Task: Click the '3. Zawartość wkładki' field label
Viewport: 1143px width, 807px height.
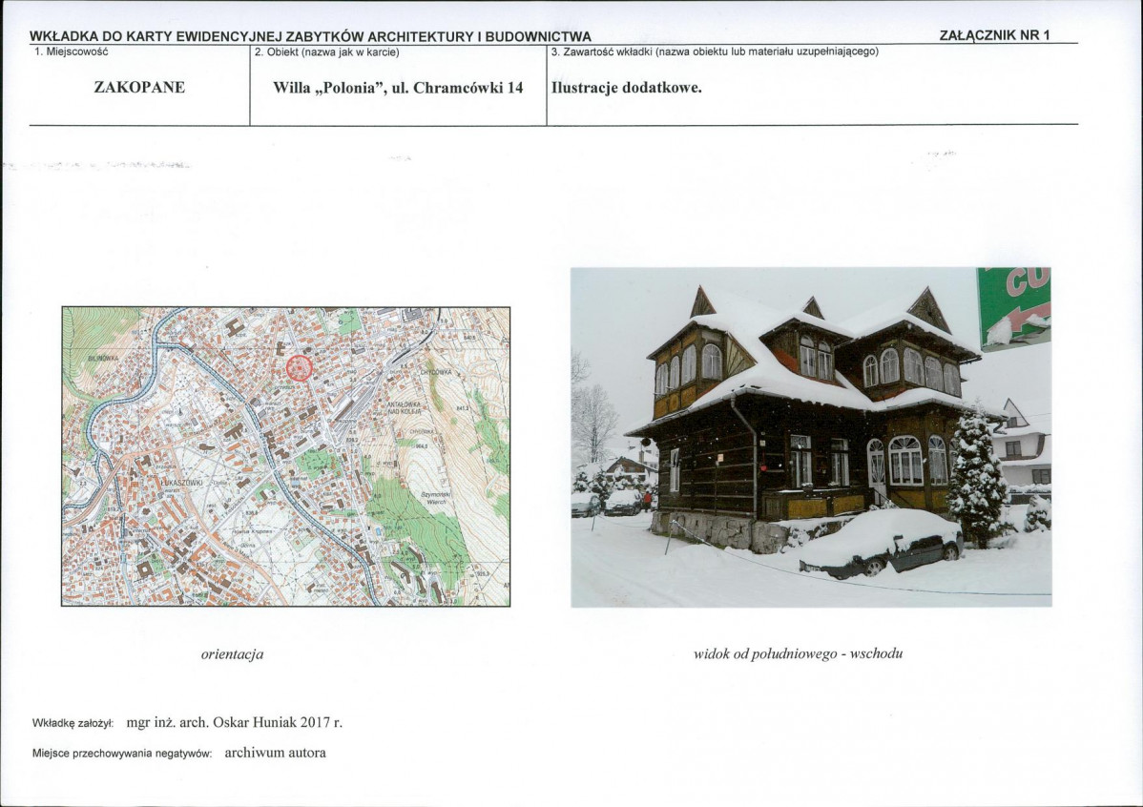Action: click(603, 52)
